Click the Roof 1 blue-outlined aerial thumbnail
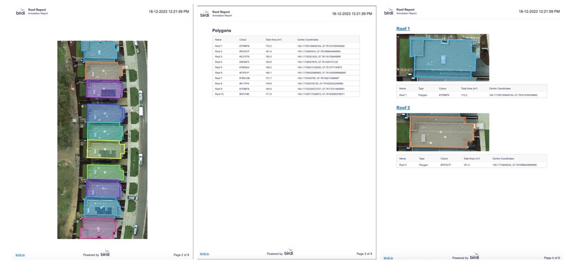569x263 pixels. [x=443, y=57]
